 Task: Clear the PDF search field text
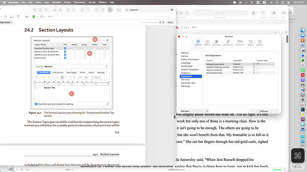click(x=172, y=10)
